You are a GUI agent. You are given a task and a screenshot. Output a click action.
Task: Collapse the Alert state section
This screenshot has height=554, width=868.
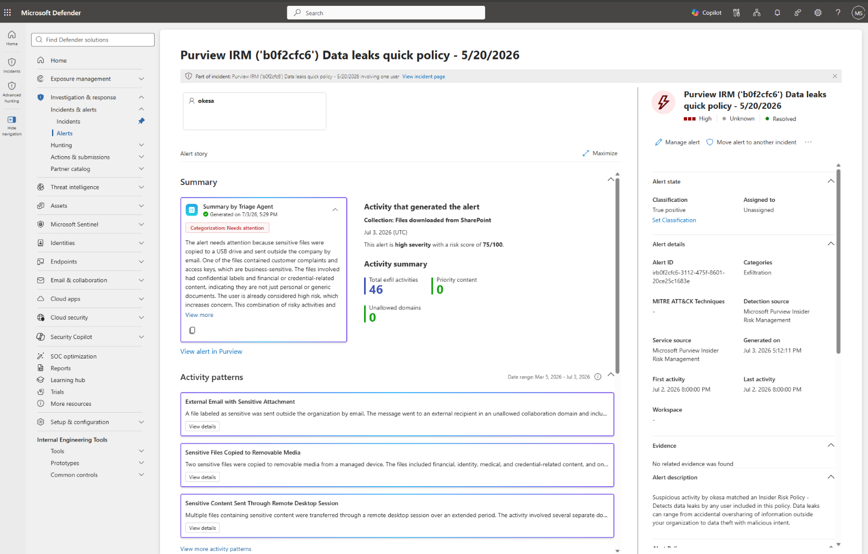[831, 181]
